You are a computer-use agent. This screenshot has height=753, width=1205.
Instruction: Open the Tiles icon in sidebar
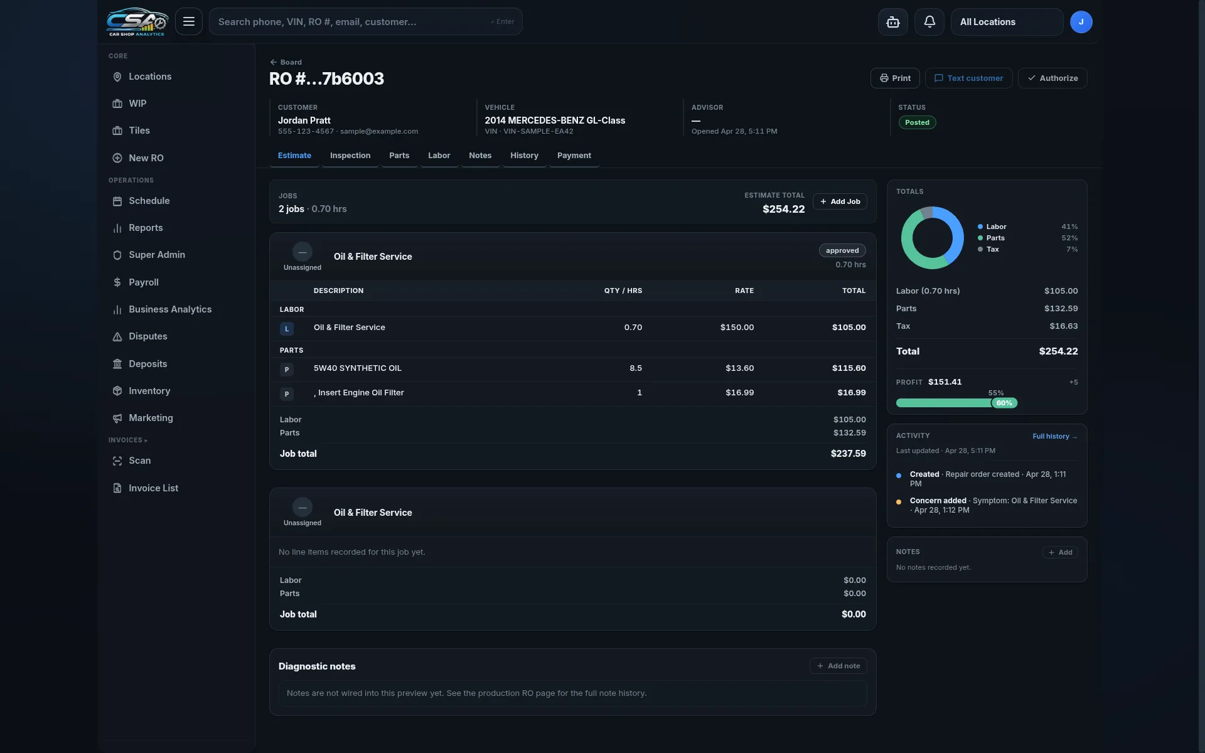117,131
